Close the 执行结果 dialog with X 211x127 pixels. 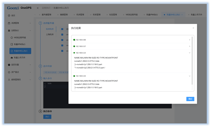point(193,28)
